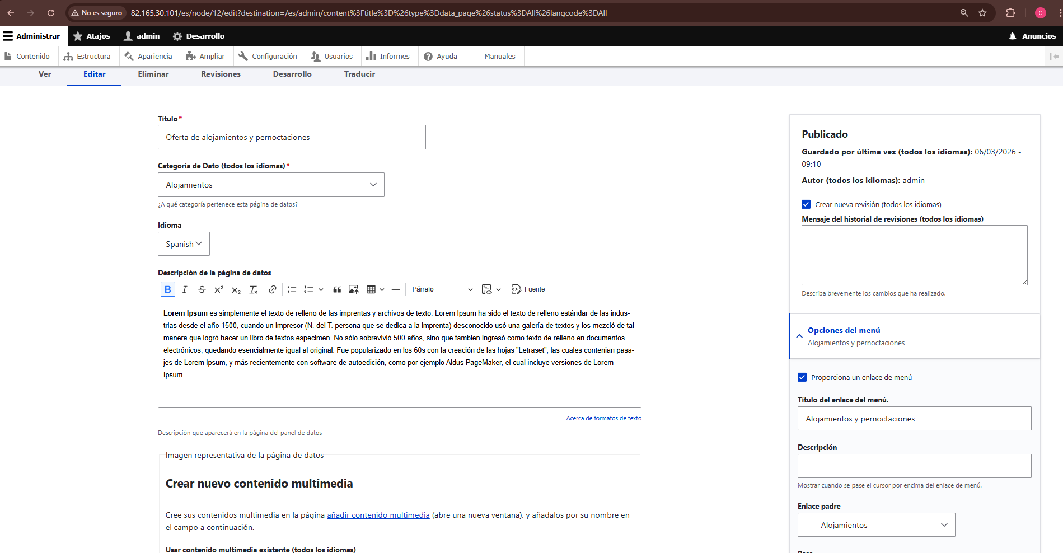The image size is (1063, 553).
Task: Open the Idioma language selector
Action: coord(184,244)
